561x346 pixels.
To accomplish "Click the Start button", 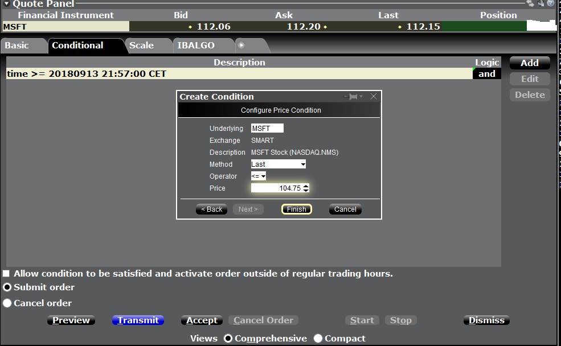I will coord(362,320).
